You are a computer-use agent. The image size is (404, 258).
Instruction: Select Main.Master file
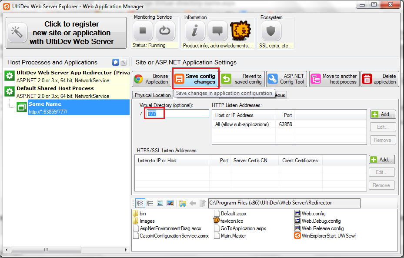pos(230,235)
